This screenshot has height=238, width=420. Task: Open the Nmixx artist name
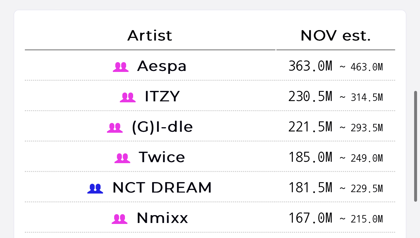point(162,218)
